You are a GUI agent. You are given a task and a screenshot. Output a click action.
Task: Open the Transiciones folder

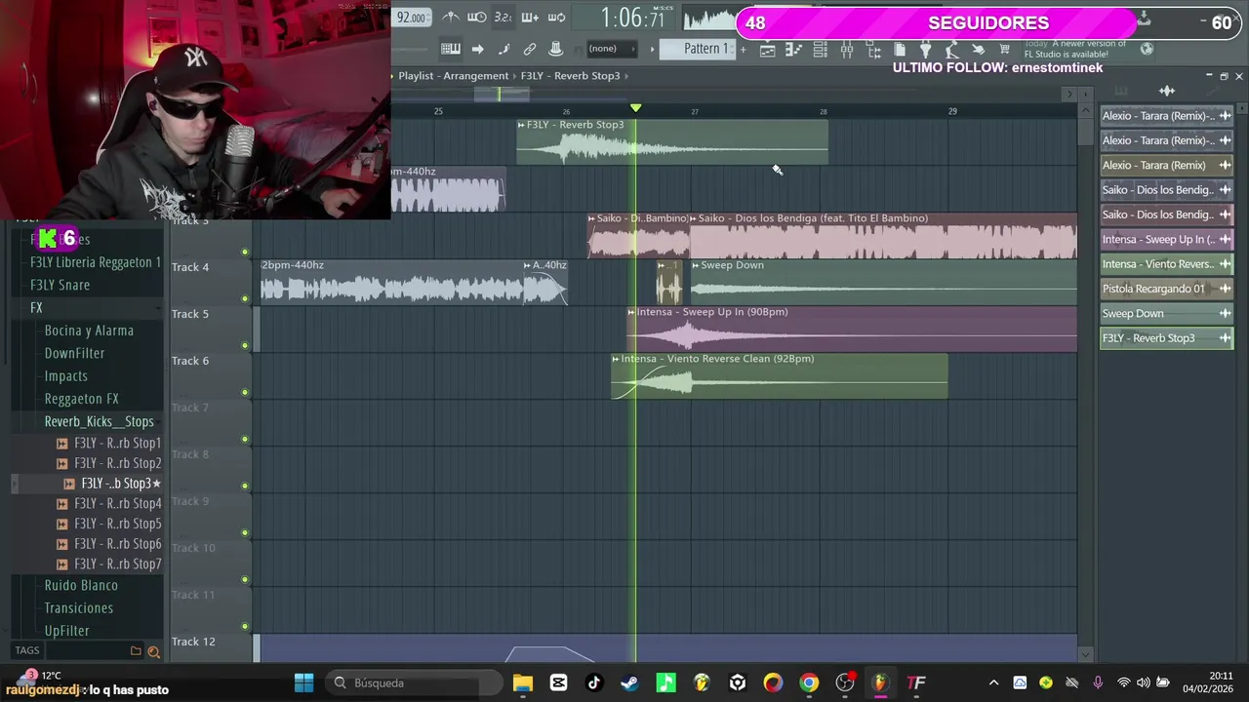tap(78, 607)
